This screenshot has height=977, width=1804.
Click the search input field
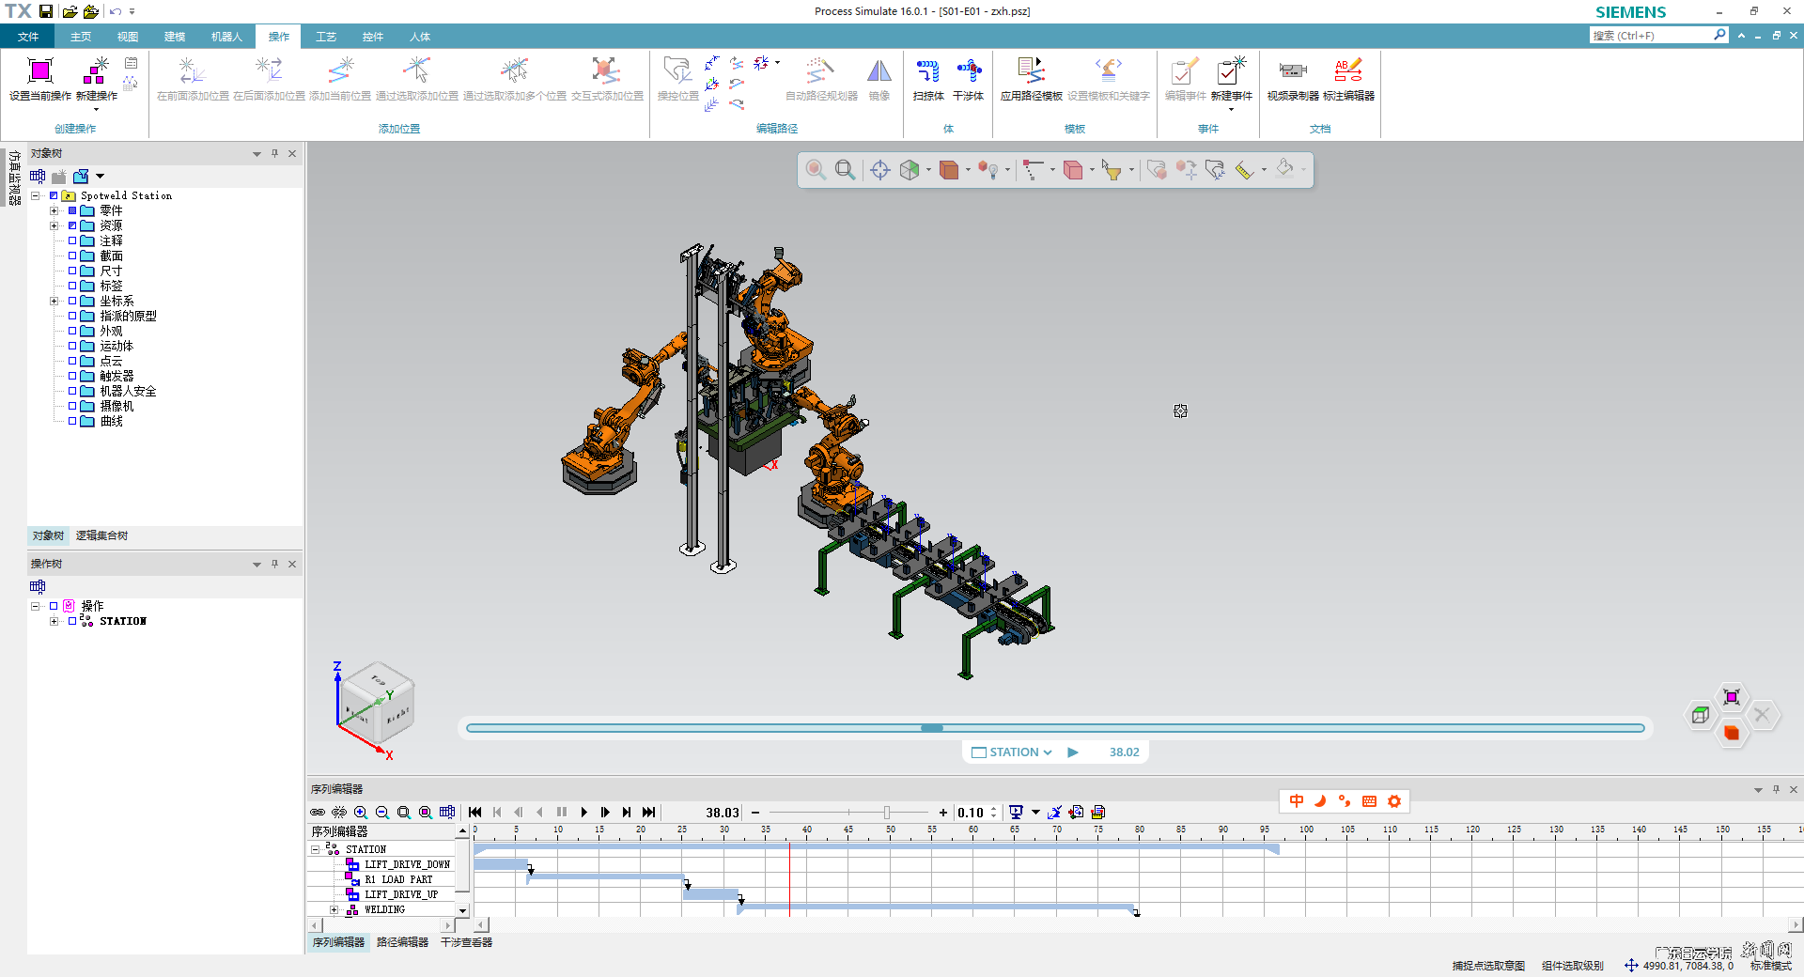(1650, 36)
